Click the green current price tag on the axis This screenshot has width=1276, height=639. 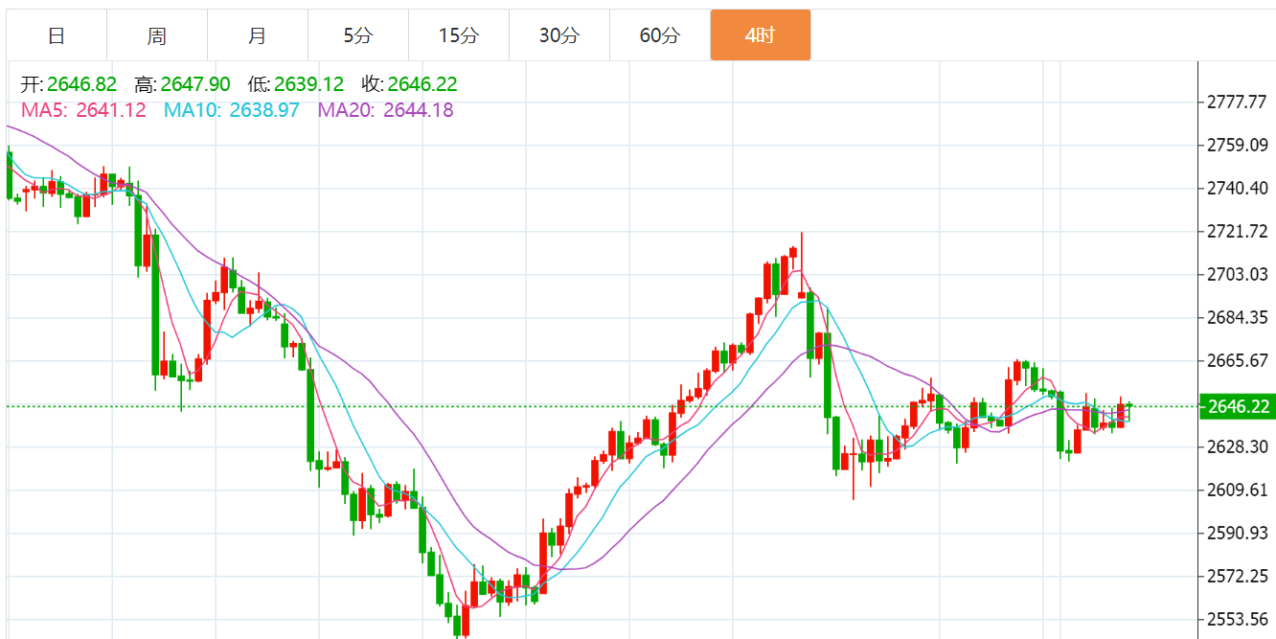tap(1237, 406)
